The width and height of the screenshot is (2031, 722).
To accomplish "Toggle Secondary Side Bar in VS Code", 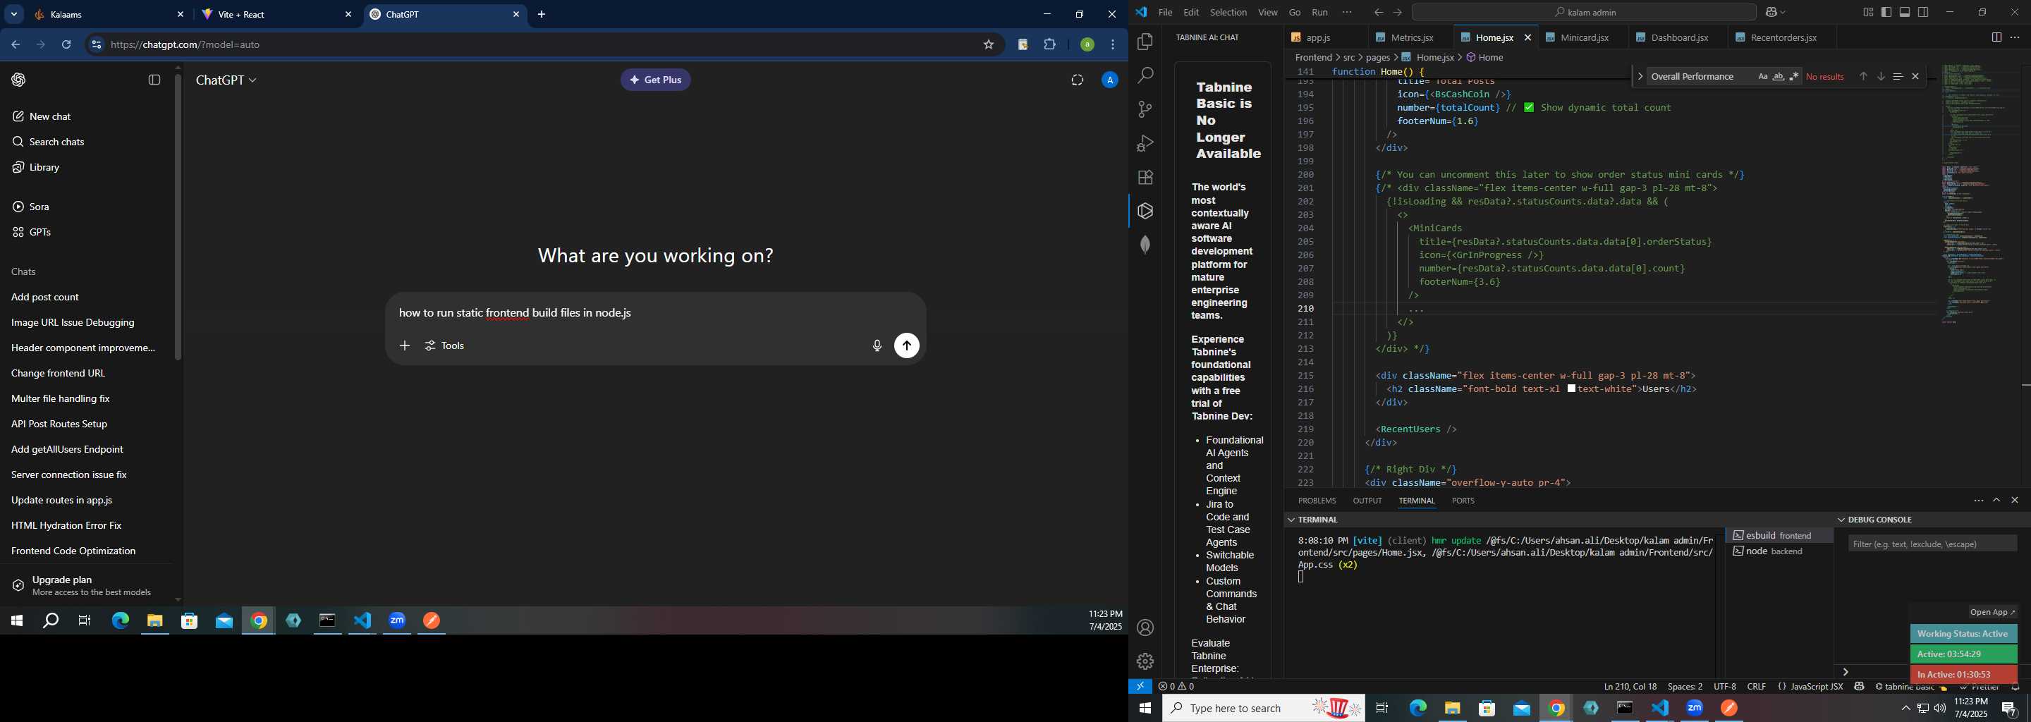I will [x=1924, y=13].
